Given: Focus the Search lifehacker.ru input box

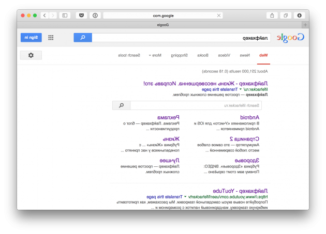Looking at the screenshot, I should pyautogui.click(x=196, y=105).
